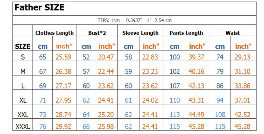Click the "Sleeve Length" column header
264x134 pixels.
coord(140,33)
